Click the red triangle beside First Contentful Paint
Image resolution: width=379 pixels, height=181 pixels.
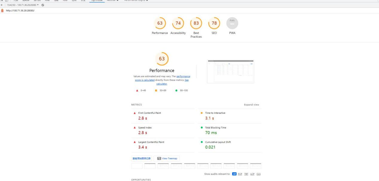coord(135,113)
